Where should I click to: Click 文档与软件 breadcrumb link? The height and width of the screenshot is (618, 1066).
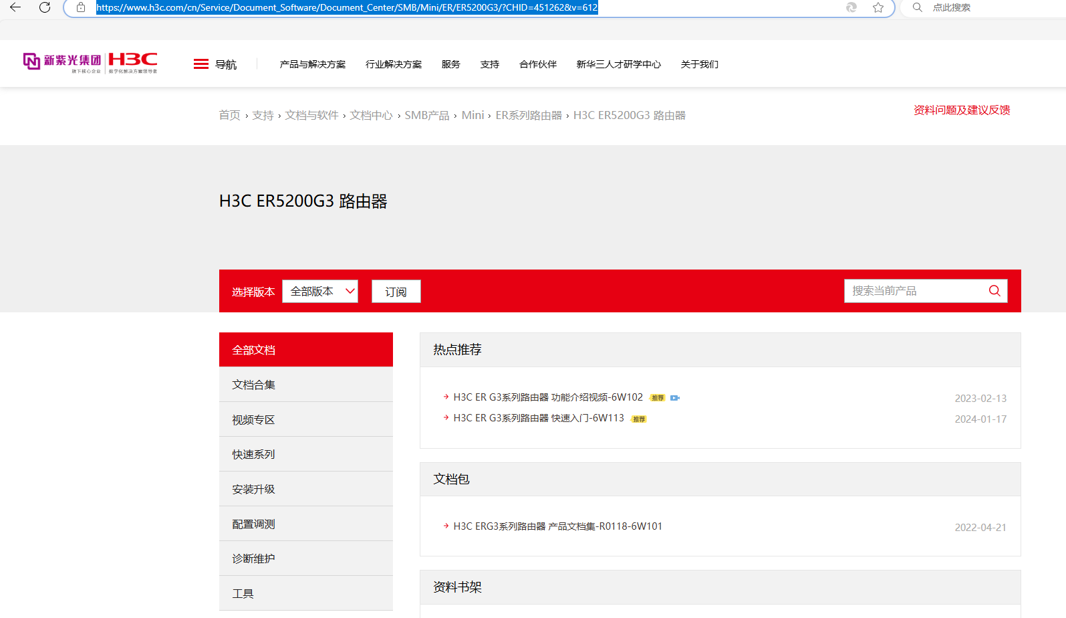312,115
